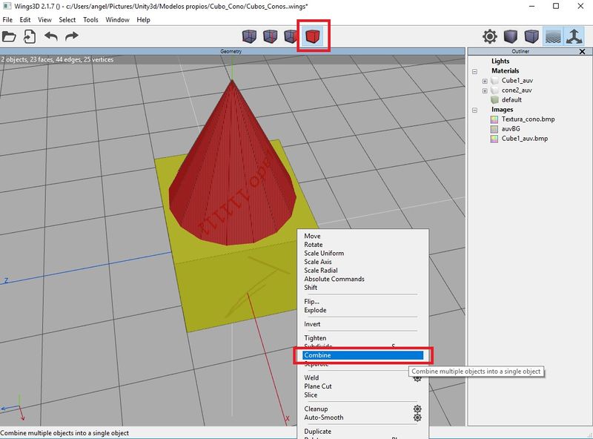Toggle orthographic/perspective view cube icon
The height and width of the screenshot is (439, 593).
tap(531, 36)
